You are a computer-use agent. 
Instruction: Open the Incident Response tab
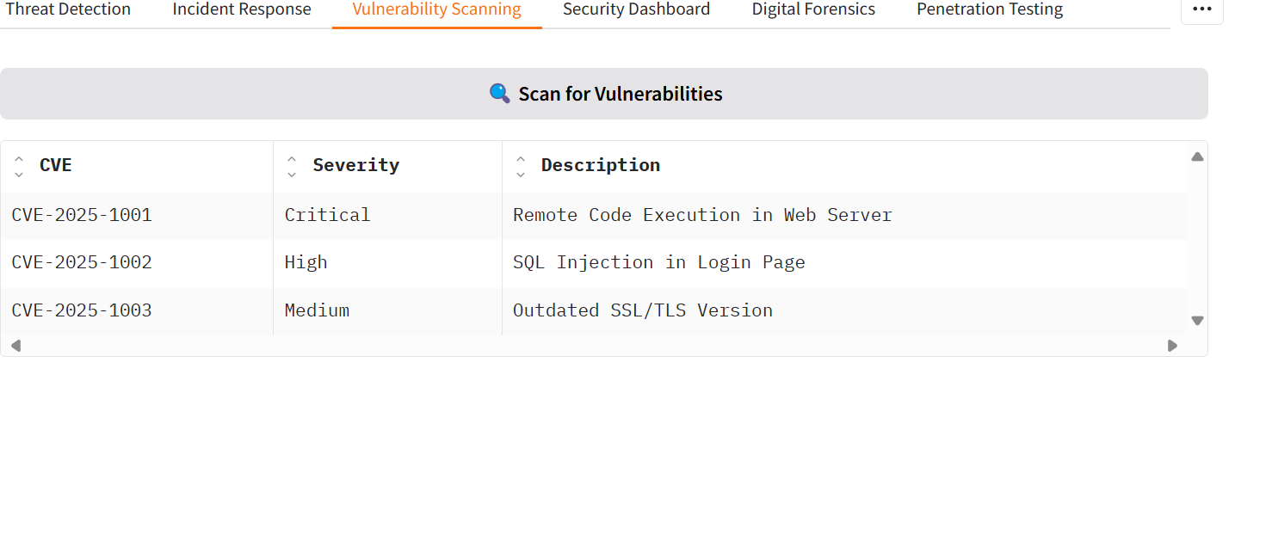(x=242, y=9)
